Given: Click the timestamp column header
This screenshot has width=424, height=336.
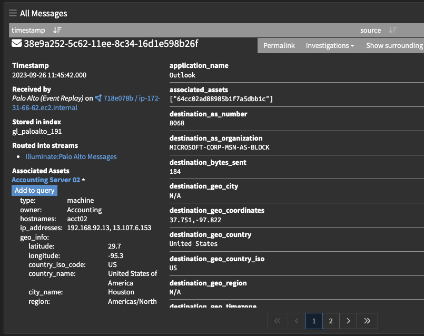Looking at the screenshot, I should point(28,31).
